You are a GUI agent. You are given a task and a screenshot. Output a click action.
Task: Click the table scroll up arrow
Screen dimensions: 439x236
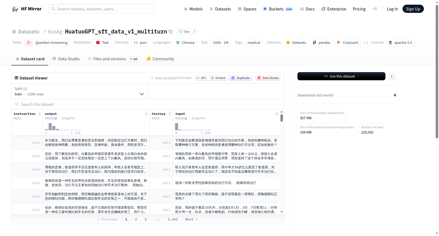pos(282,112)
